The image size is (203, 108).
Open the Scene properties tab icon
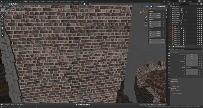point(169,61)
